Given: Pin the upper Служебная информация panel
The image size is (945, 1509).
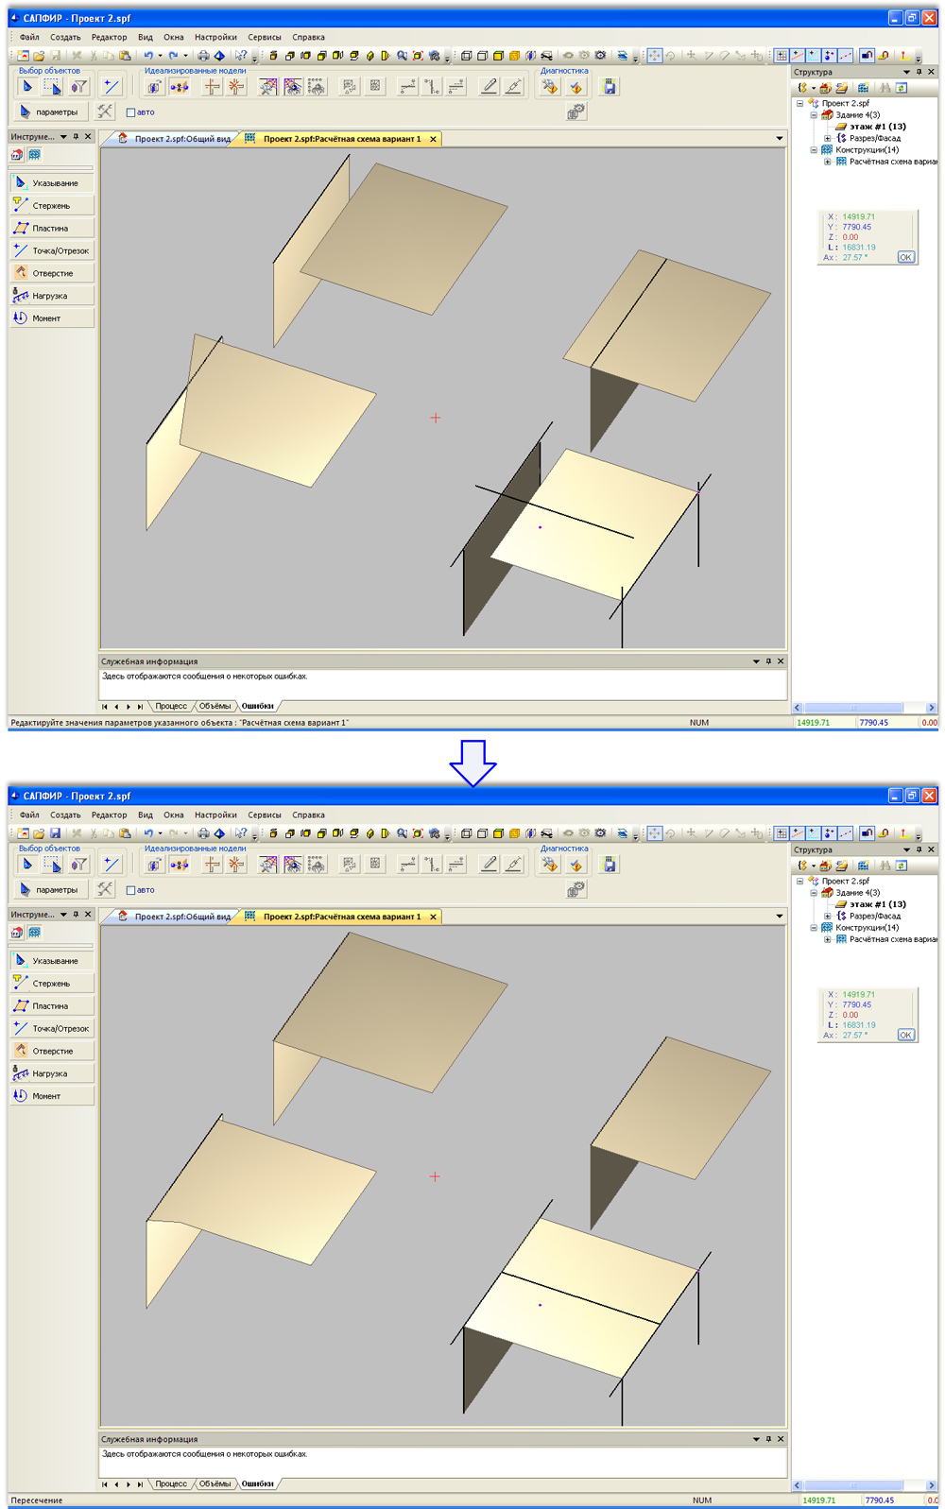Looking at the screenshot, I should (x=768, y=661).
